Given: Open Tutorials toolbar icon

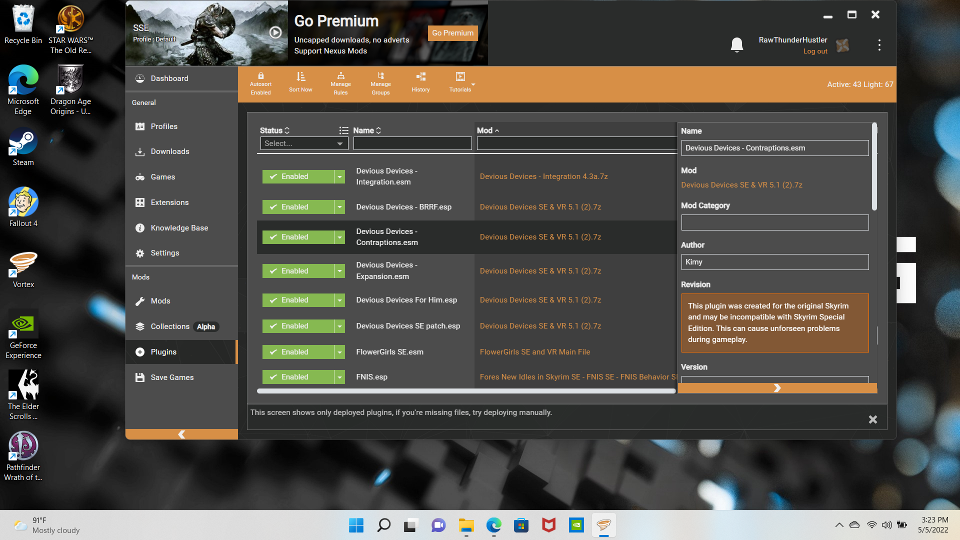Looking at the screenshot, I should coord(460,76).
